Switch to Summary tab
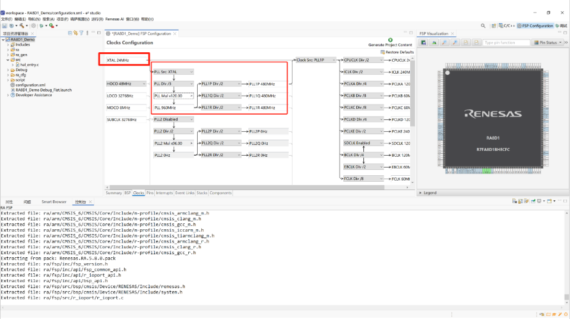The height and width of the screenshot is (319, 570). coord(113,193)
